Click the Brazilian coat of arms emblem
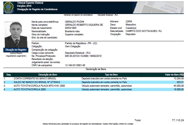This screenshot has width=188, height=125. click(x=9, y=8)
